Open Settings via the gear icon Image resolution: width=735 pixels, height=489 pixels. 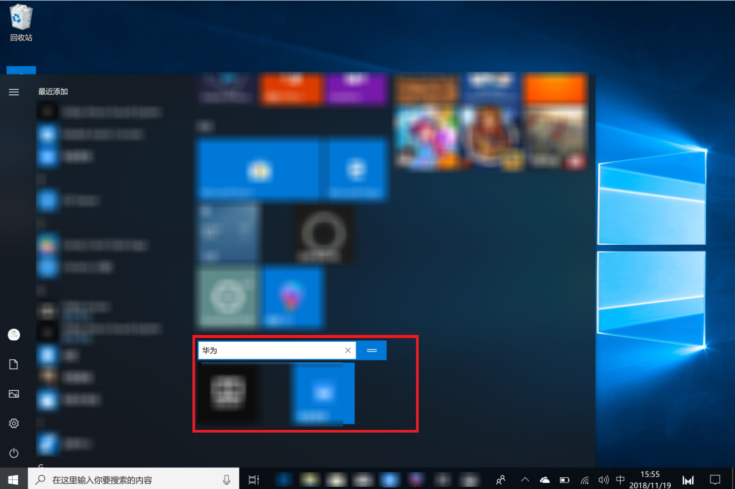point(14,424)
